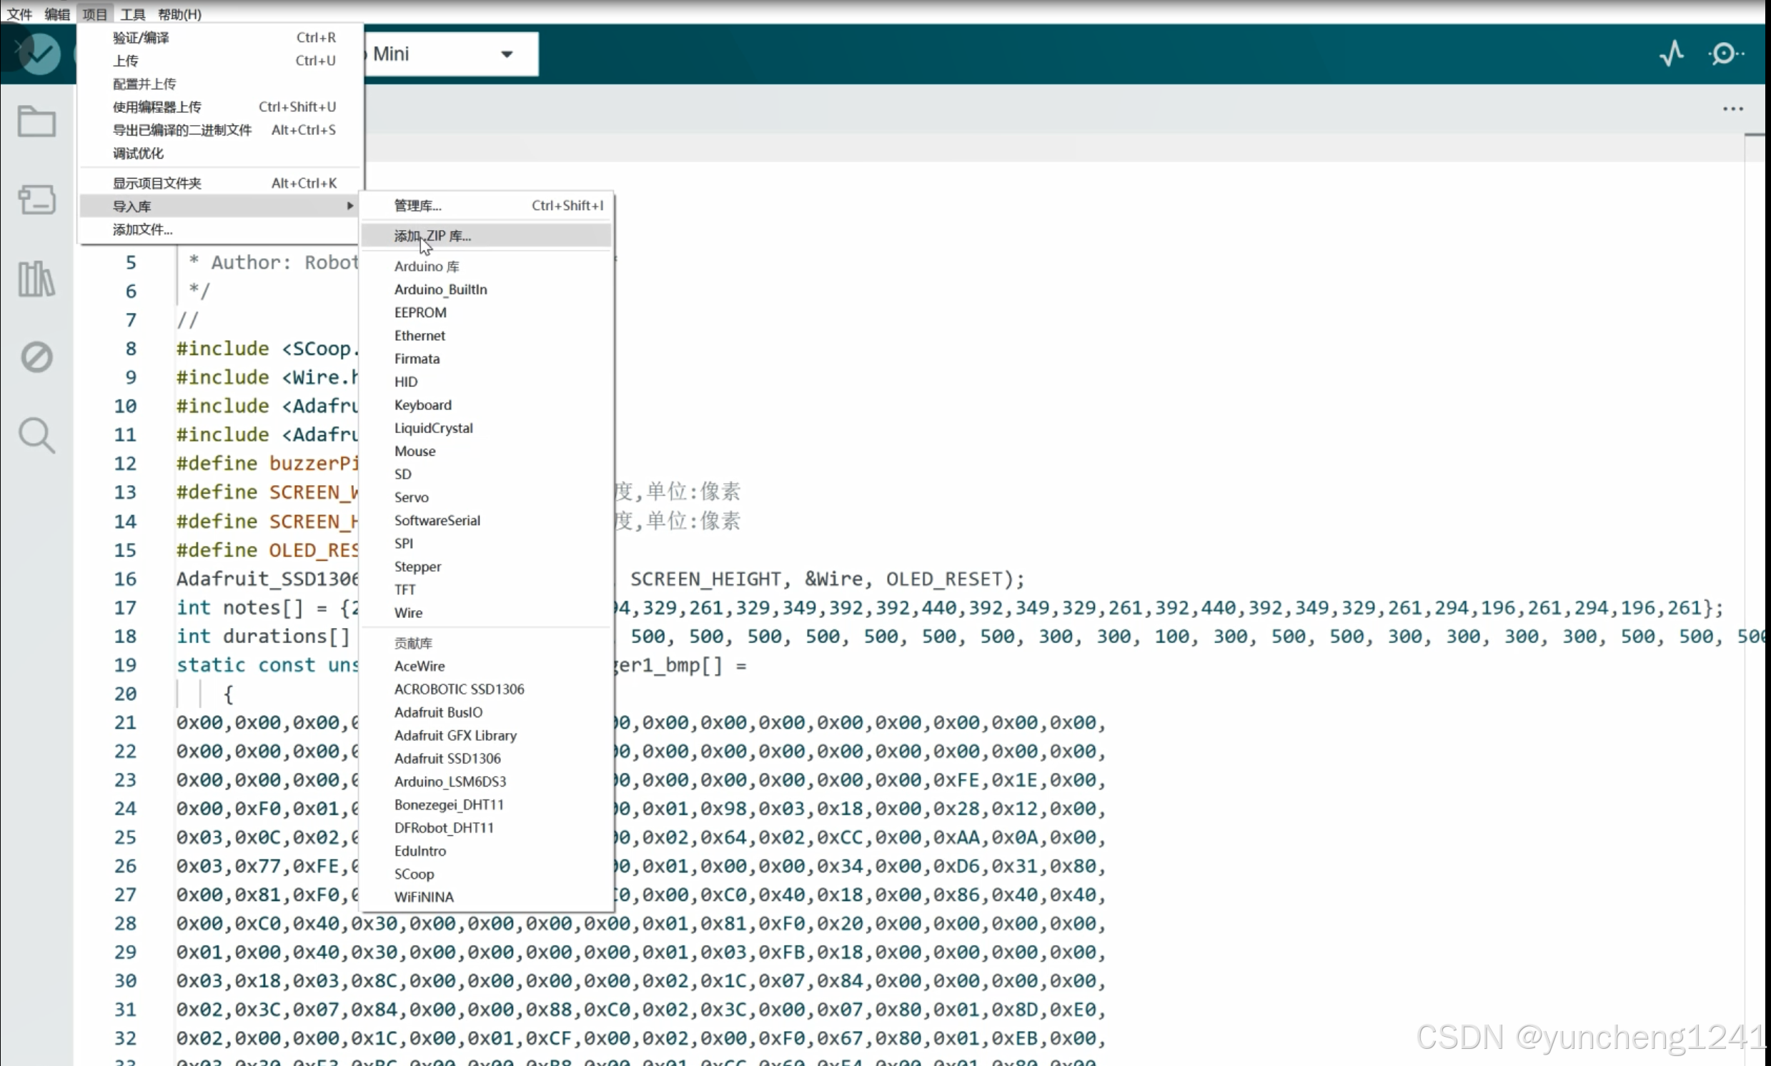Include the Adafruit SSD1306 library
The width and height of the screenshot is (1771, 1066).
pos(447,758)
